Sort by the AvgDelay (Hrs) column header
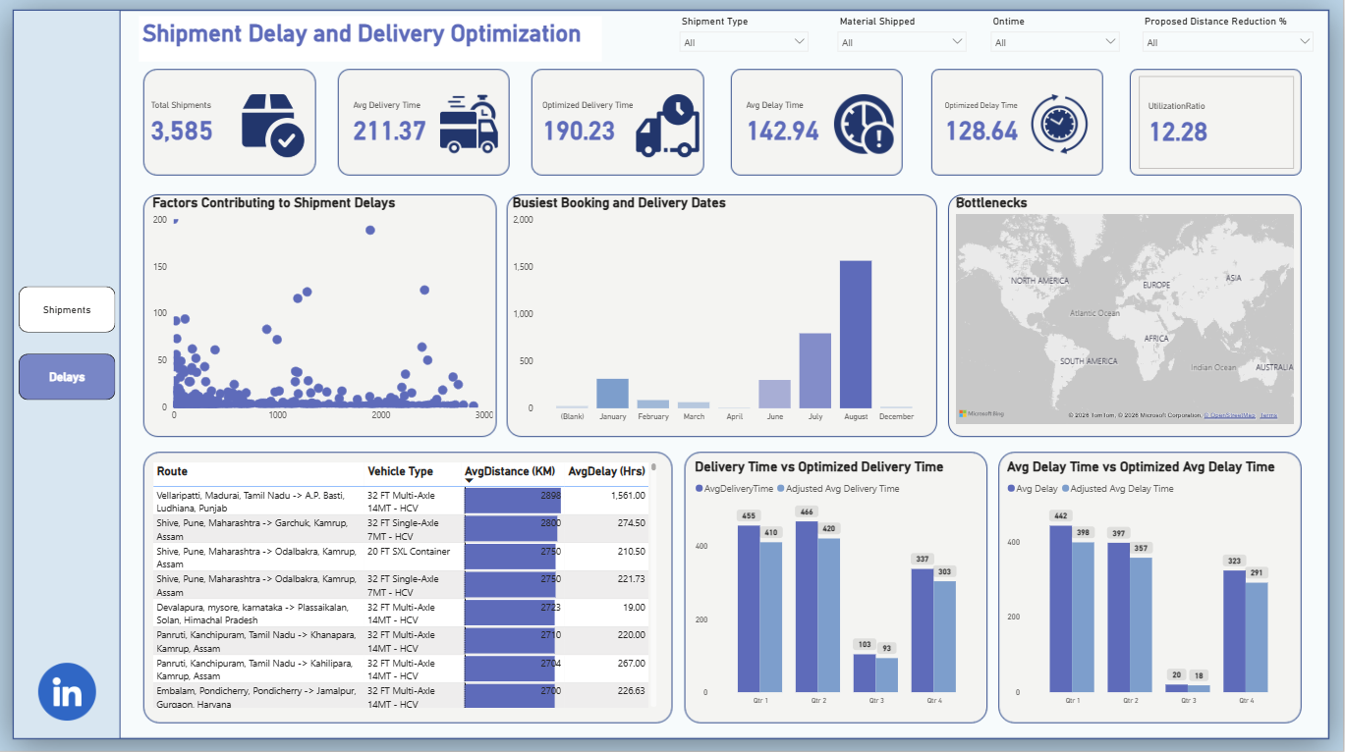 pyautogui.click(x=606, y=471)
